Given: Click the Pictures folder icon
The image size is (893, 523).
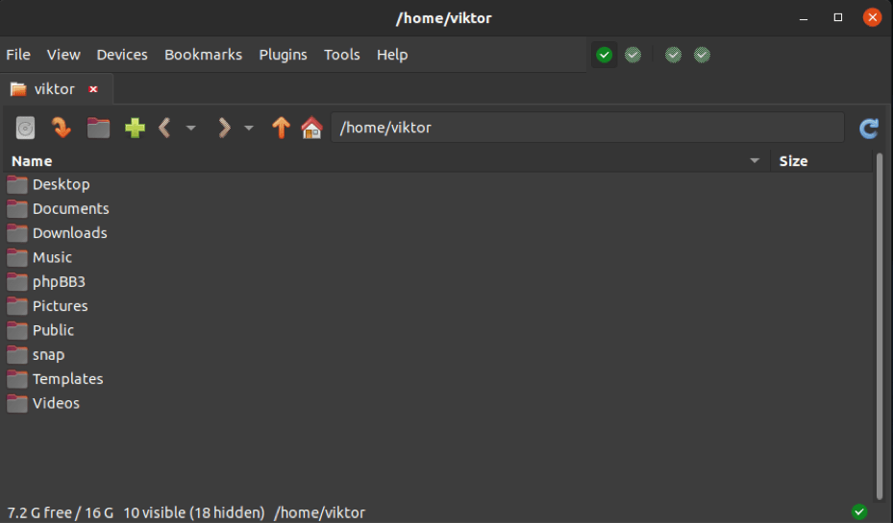Looking at the screenshot, I should pyautogui.click(x=17, y=306).
